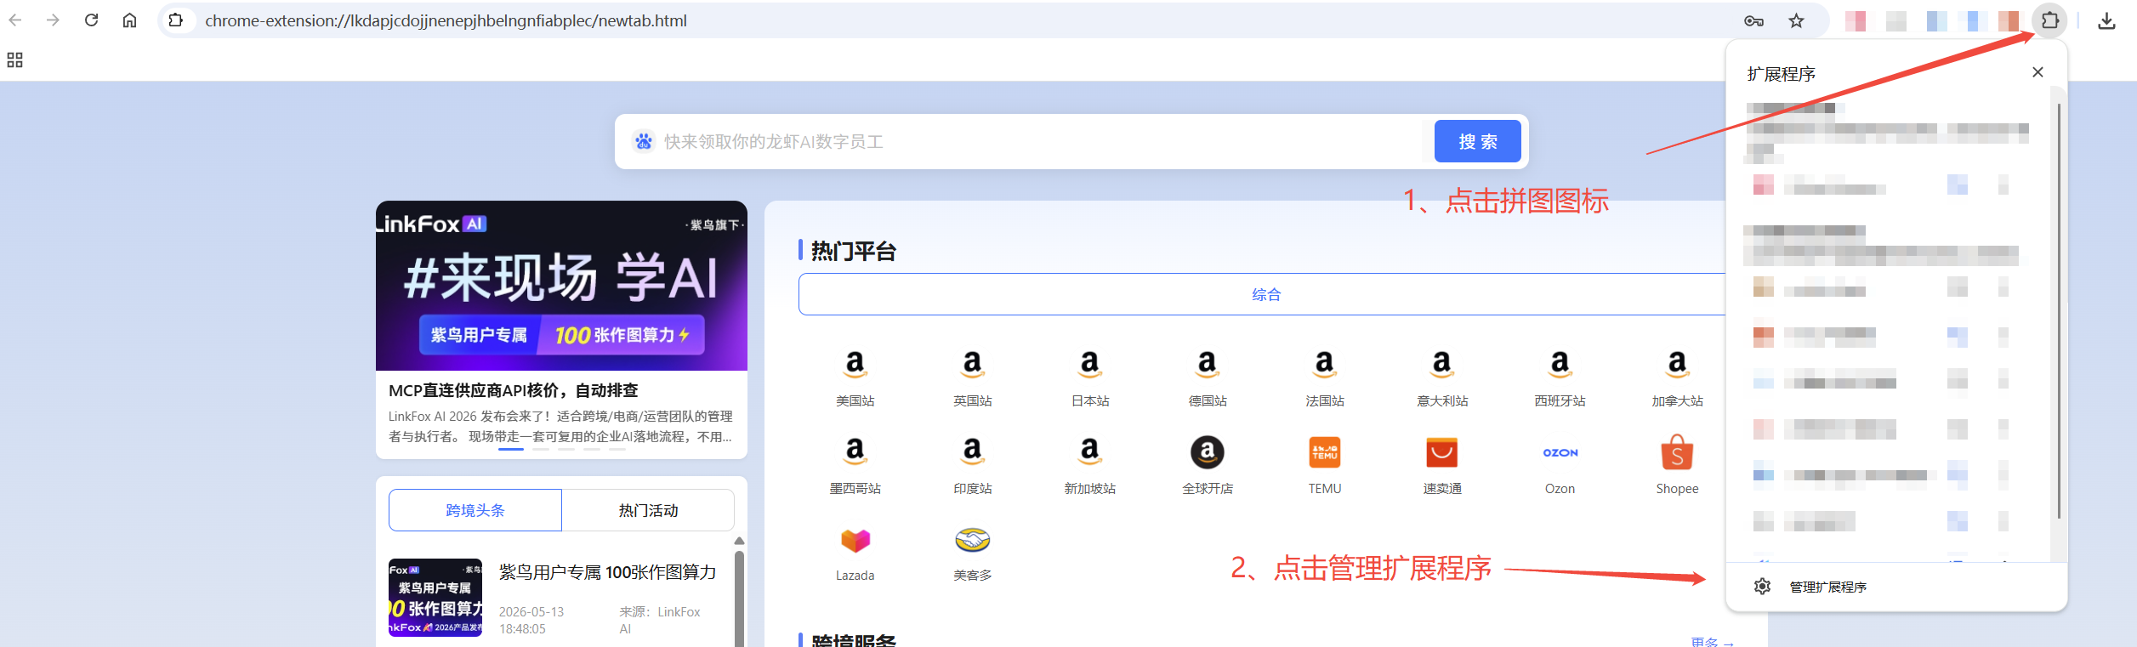
Task: Open the LinkFox AI 来现场学AI banner
Action: click(561, 286)
